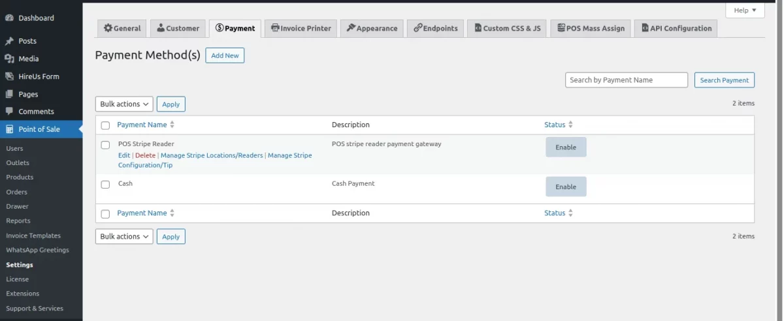Open Orders in the sidebar

(x=17, y=192)
